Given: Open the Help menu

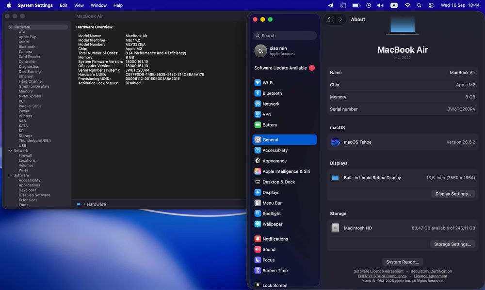Looking at the screenshot, I should coord(118,5).
